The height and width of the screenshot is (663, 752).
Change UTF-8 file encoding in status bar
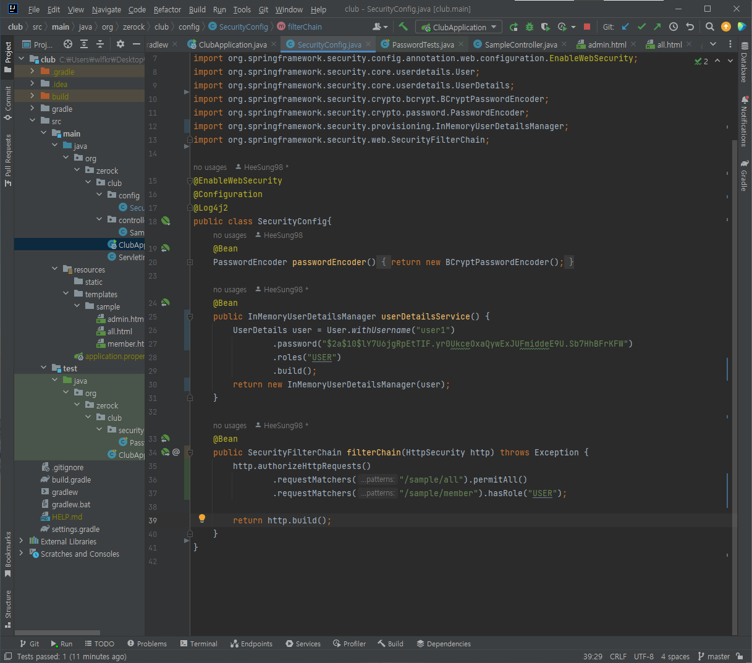(x=644, y=656)
